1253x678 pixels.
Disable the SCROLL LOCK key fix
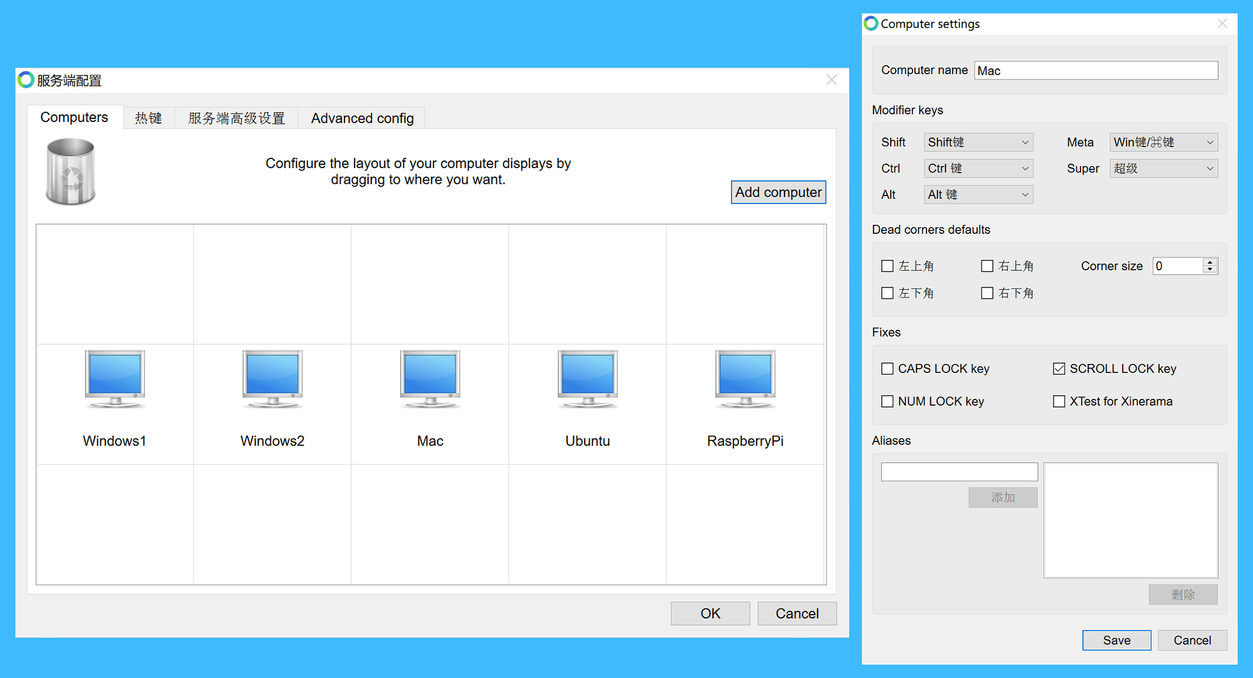tap(1059, 369)
